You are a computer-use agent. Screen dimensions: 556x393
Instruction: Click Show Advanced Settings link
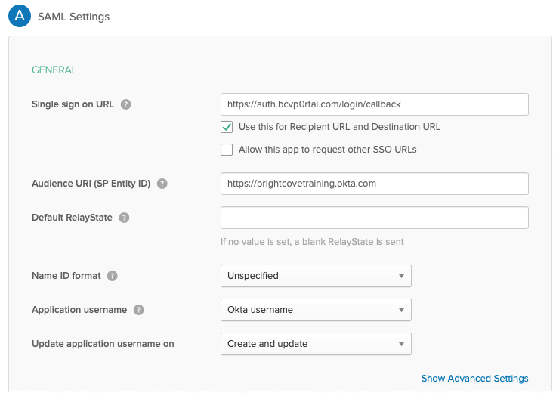pyautogui.click(x=474, y=379)
